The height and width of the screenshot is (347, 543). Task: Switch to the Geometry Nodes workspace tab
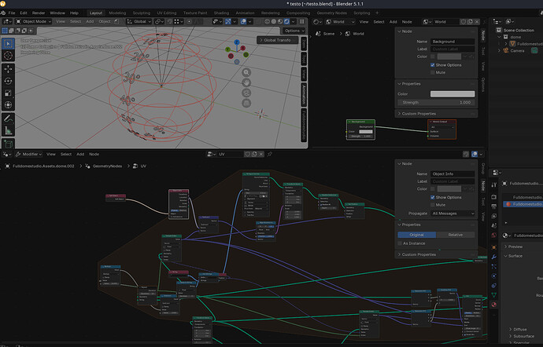click(x=332, y=13)
